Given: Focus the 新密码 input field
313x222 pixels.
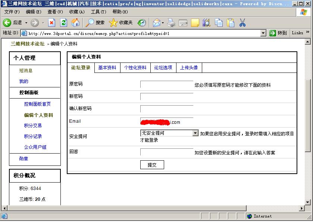Looking at the screenshot, I should (x=167, y=96).
